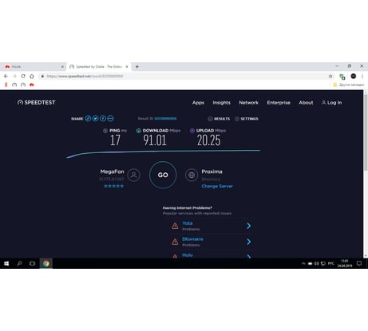The image size is (368, 331).
Task: Click the browser address bar
Action: pyautogui.click(x=186, y=77)
